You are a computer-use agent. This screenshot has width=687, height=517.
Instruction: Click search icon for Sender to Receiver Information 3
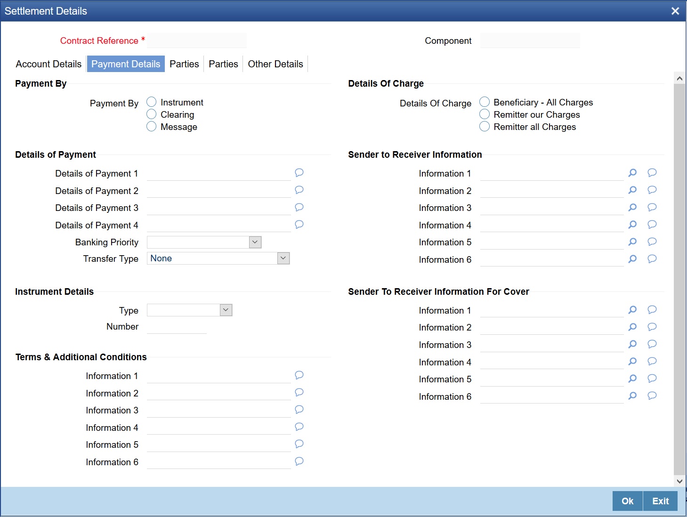(x=632, y=207)
